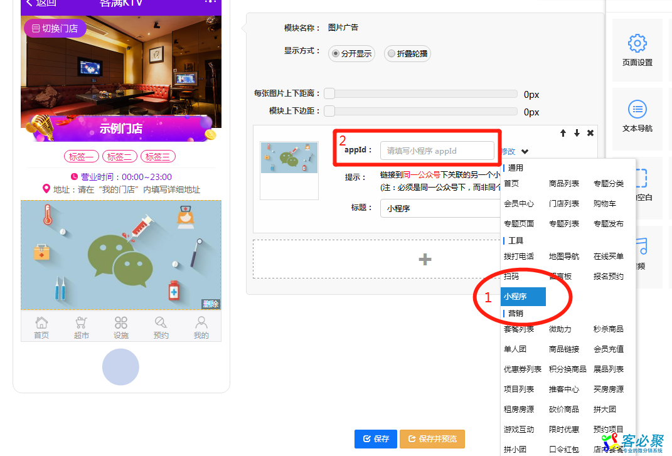Select 分开显示 radio option
This screenshot has height=456, width=672.
337,54
